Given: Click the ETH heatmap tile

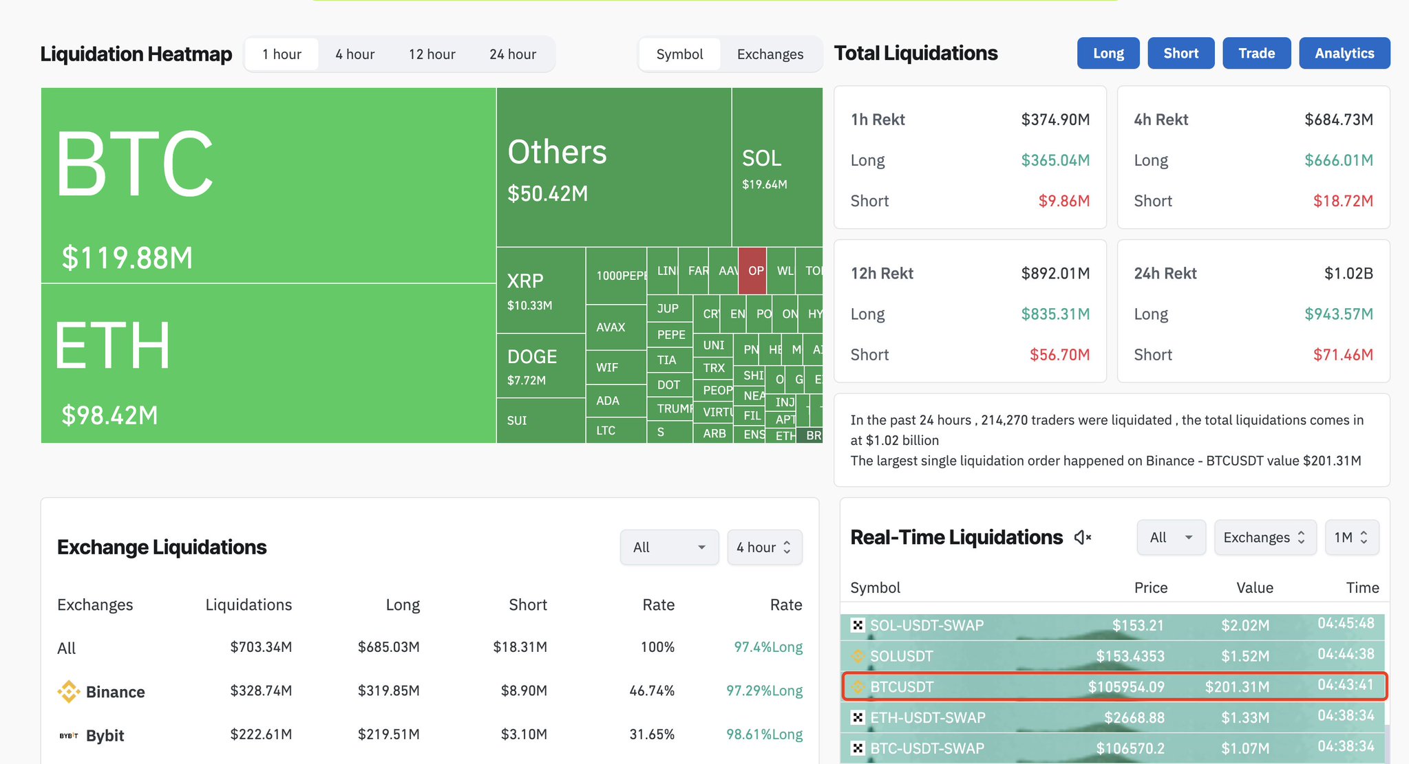Looking at the screenshot, I should pos(268,363).
